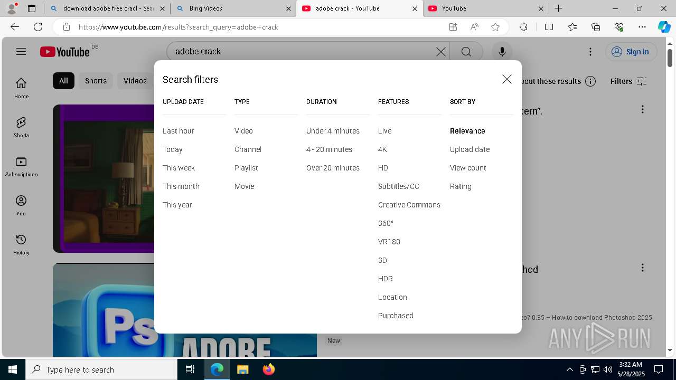The width and height of the screenshot is (676, 380).
Task: Open Firefox from the taskbar
Action: (269, 369)
